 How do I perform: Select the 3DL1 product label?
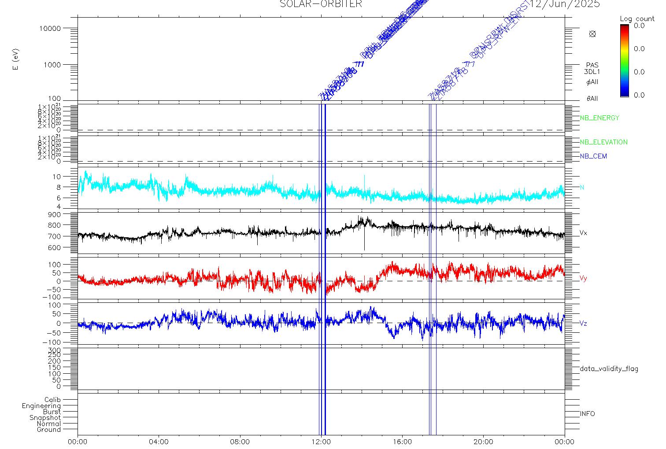pos(592,72)
